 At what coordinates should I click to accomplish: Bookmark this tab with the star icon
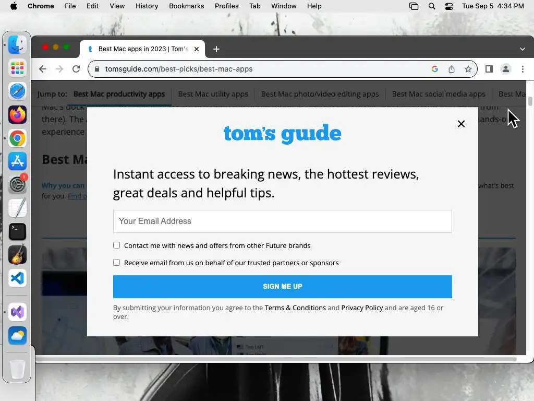468,69
